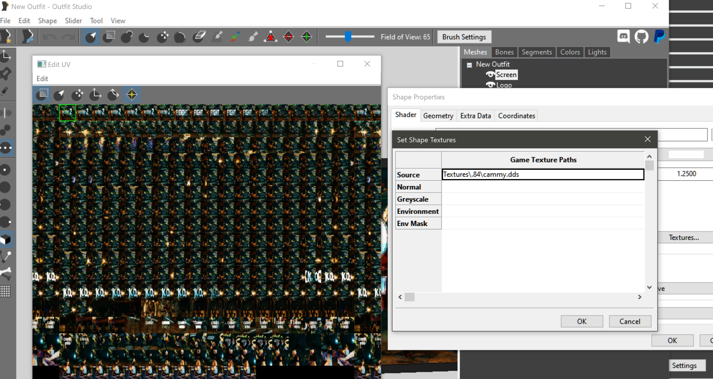
Task: Select the Smooth brush
Action: click(x=180, y=37)
